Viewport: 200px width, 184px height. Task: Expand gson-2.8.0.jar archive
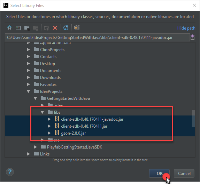(x=49, y=133)
